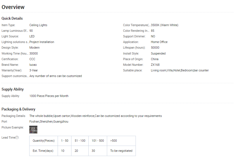234x158 pixels.
Task: Select the port list Foshan,Shenzhen,Guangzhou
Action: pos(49,121)
